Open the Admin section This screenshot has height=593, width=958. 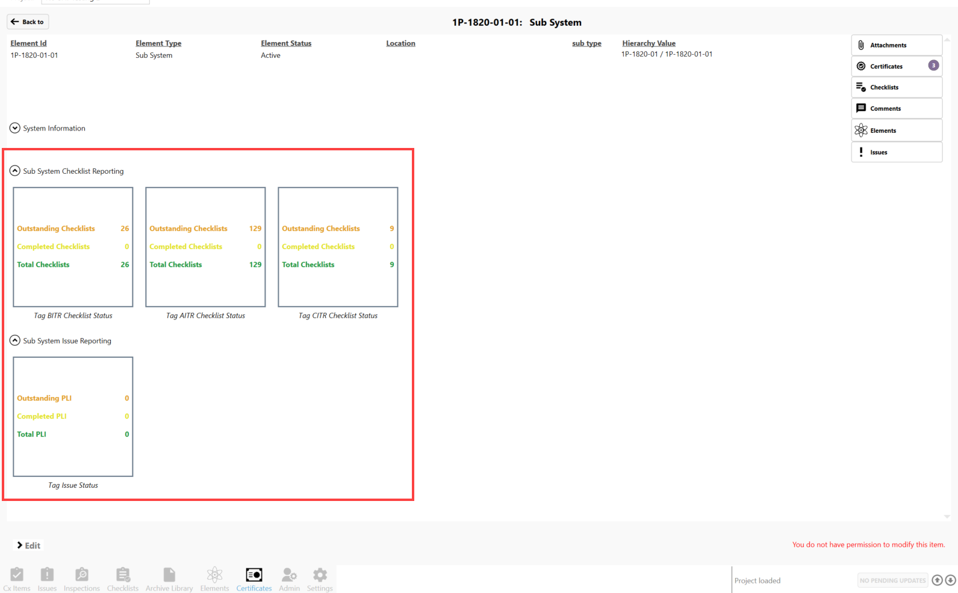(290, 579)
